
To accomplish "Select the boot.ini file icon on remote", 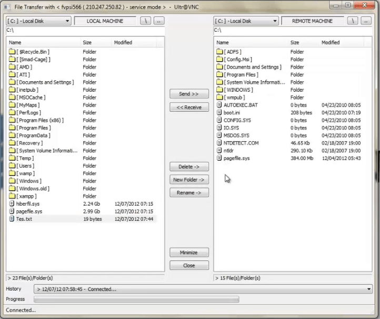I will tap(219, 113).
